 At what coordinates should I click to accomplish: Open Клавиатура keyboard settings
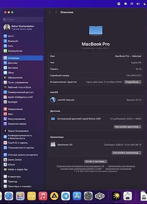tap(23, 177)
